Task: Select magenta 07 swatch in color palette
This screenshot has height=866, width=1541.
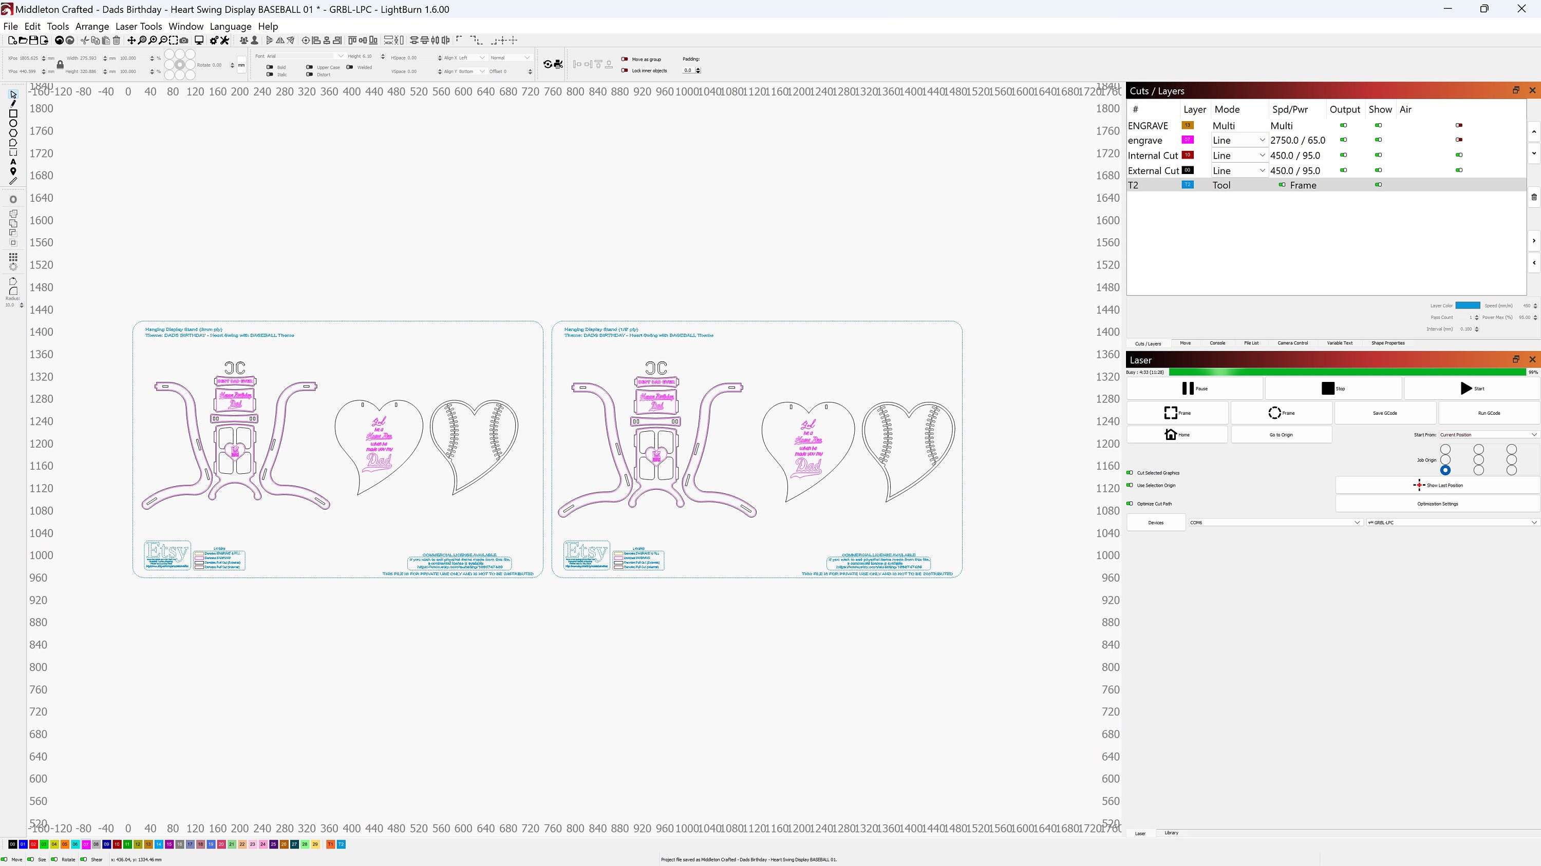Action: (86, 844)
